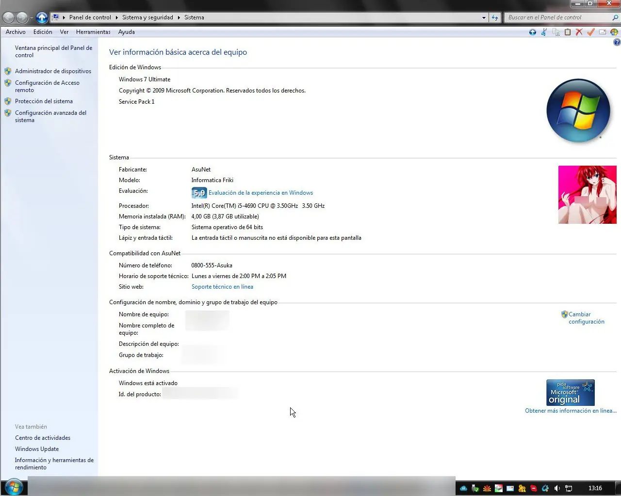
Task: Open Help with the blue question mark icon
Action: pos(617,43)
